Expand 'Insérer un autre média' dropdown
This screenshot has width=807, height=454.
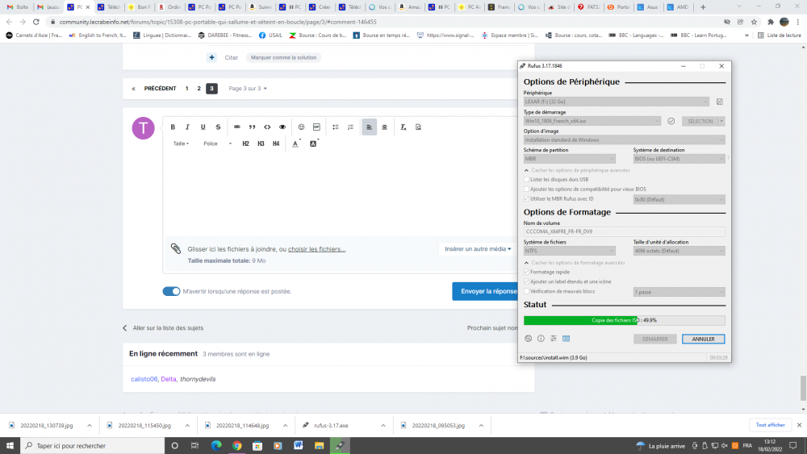point(478,249)
